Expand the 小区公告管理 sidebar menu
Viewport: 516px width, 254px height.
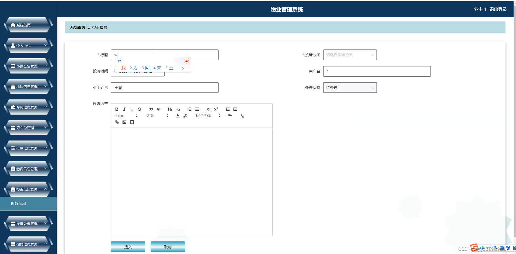28,66
